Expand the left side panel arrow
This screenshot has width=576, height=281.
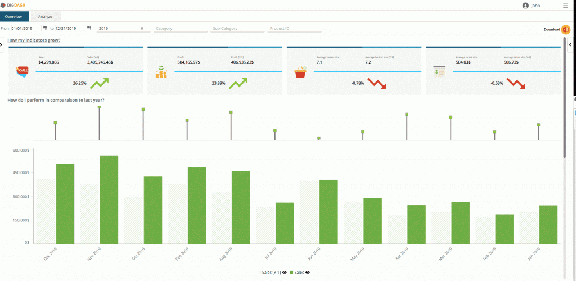click(2, 44)
